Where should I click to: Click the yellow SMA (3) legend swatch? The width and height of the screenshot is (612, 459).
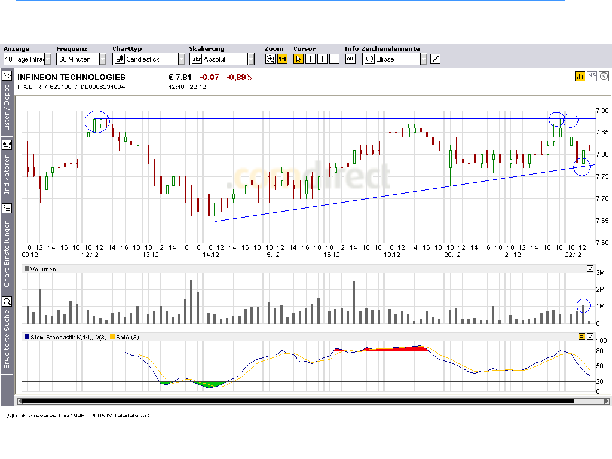coord(112,336)
